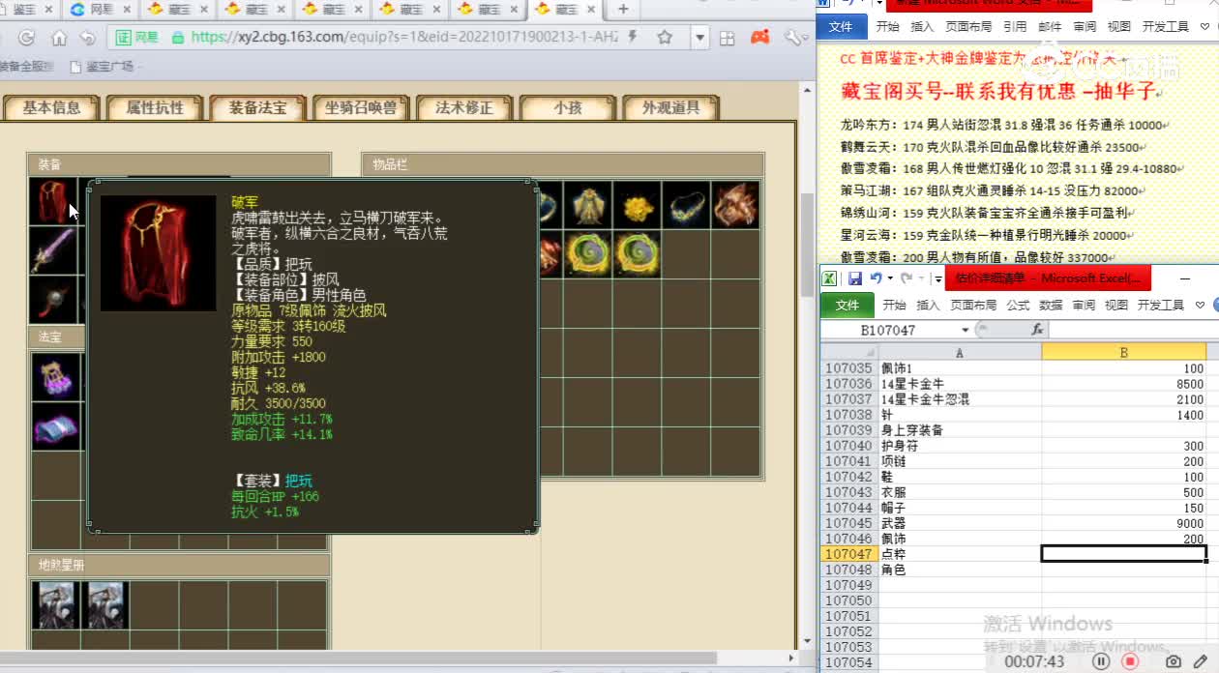Switch to the 外观道具 tab
This screenshot has height=673, width=1219.
pyautogui.click(x=670, y=107)
